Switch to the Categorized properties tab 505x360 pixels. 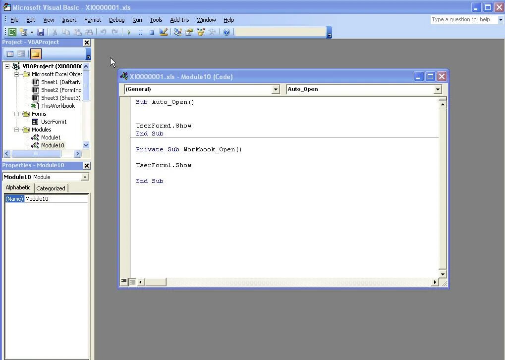[51, 188]
